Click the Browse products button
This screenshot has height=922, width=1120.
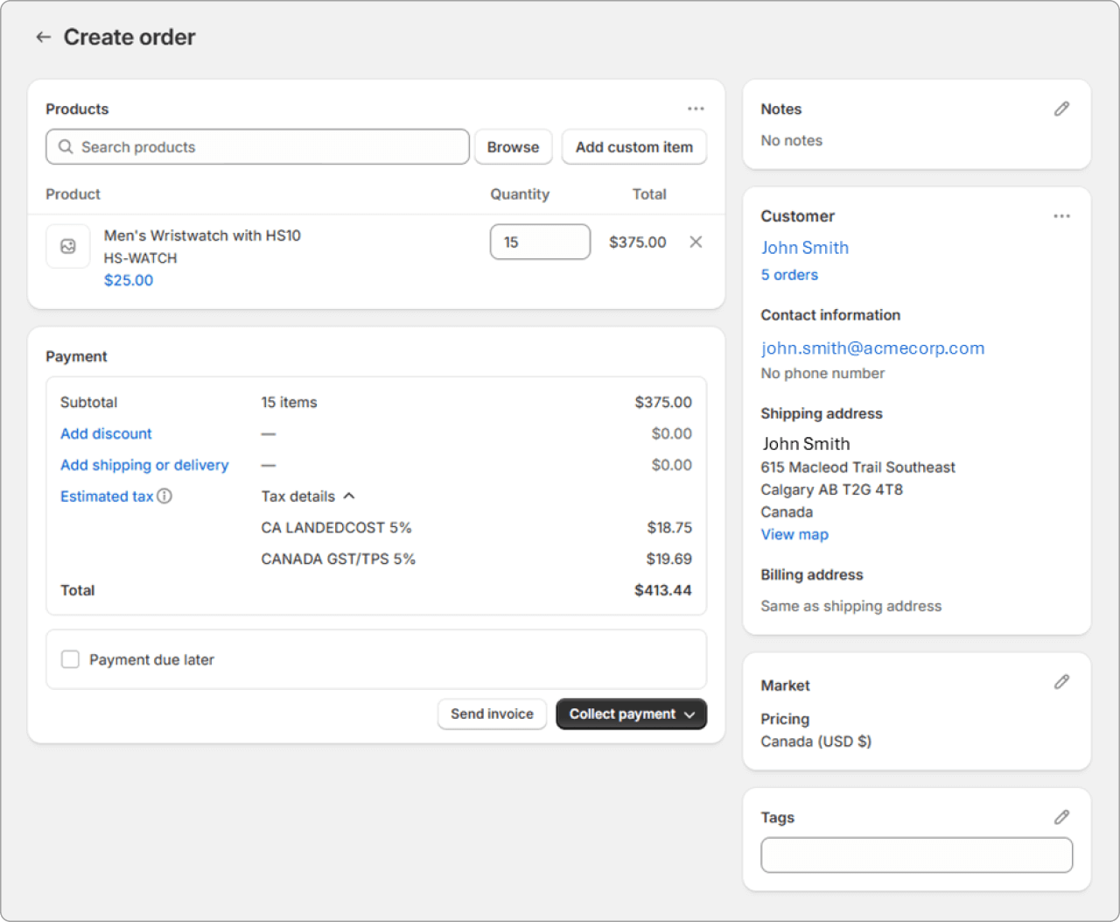[513, 147]
